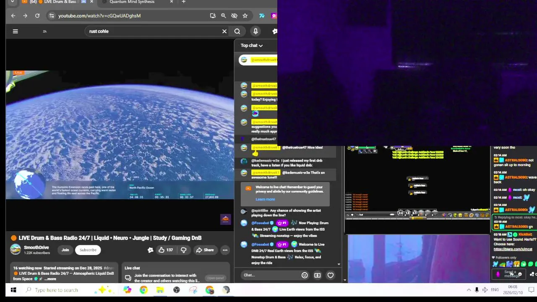Go back in Chrome browser
The image size is (537, 302).
(13, 16)
